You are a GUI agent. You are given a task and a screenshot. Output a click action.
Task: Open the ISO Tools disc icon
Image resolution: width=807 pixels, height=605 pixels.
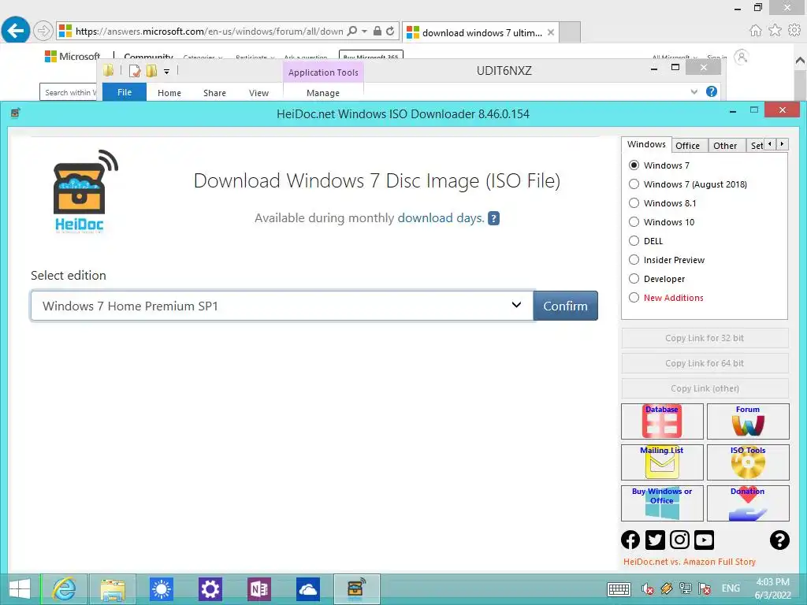pyautogui.click(x=748, y=462)
